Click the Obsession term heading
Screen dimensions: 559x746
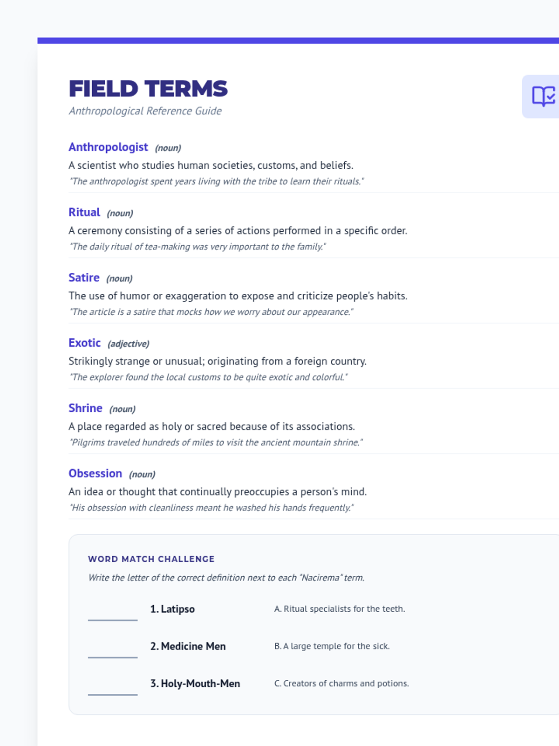coord(95,474)
